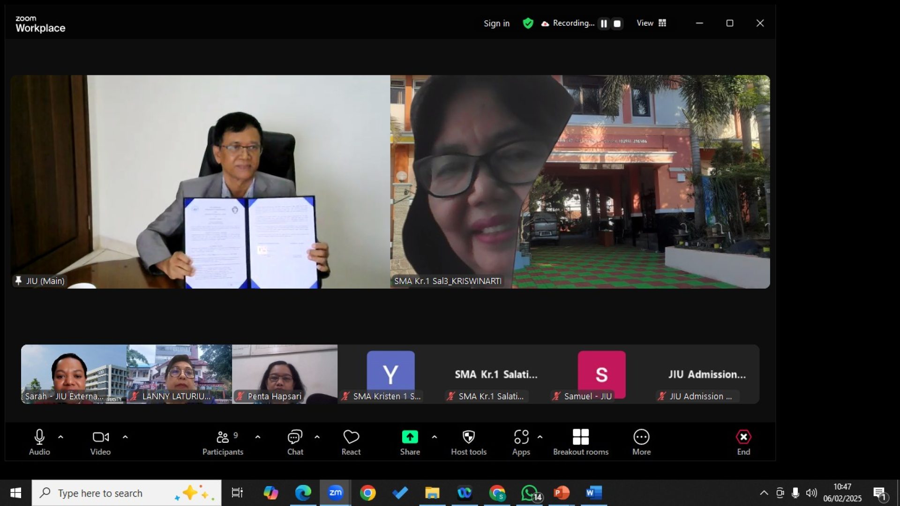Screen dimensions: 900x506
Task: Toggle the Video camera on/off
Action: pyautogui.click(x=100, y=437)
